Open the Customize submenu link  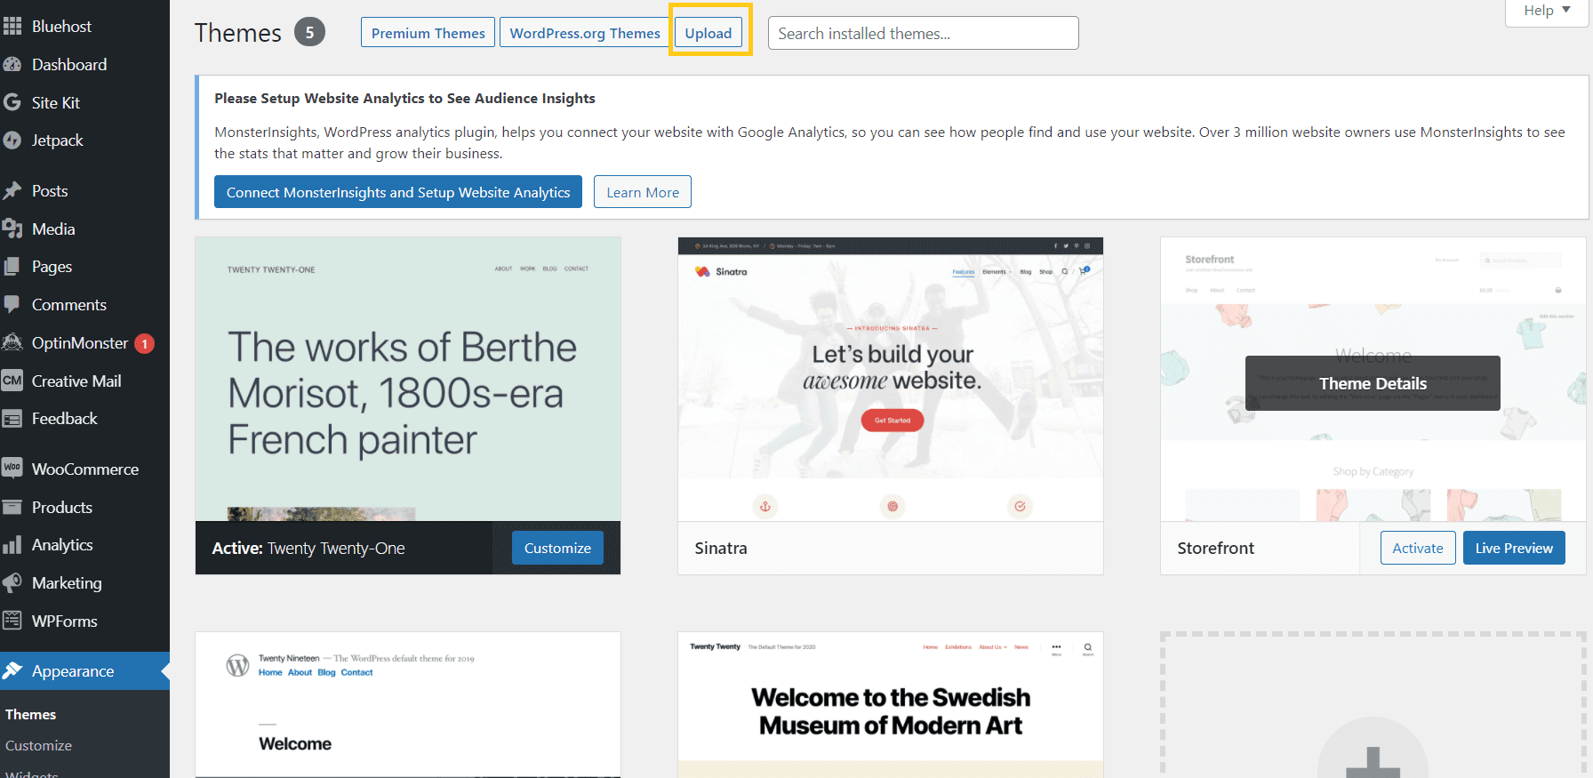click(x=38, y=746)
